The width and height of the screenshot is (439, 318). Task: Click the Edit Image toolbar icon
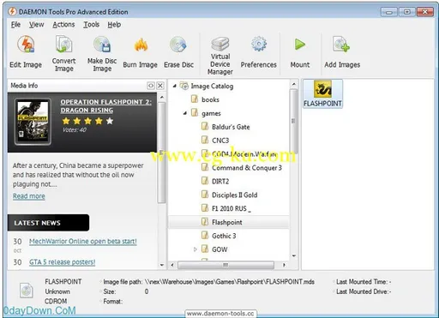pos(26,45)
